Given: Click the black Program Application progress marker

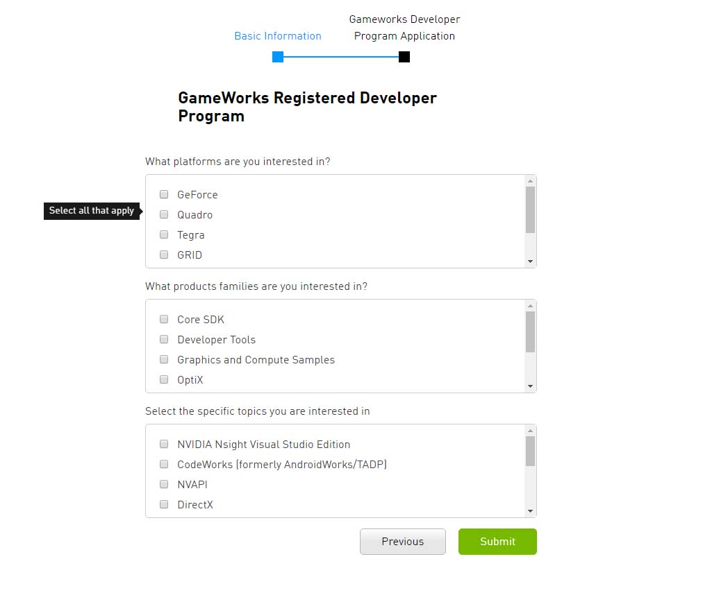Looking at the screenshot, I should (x=404, y=57).
